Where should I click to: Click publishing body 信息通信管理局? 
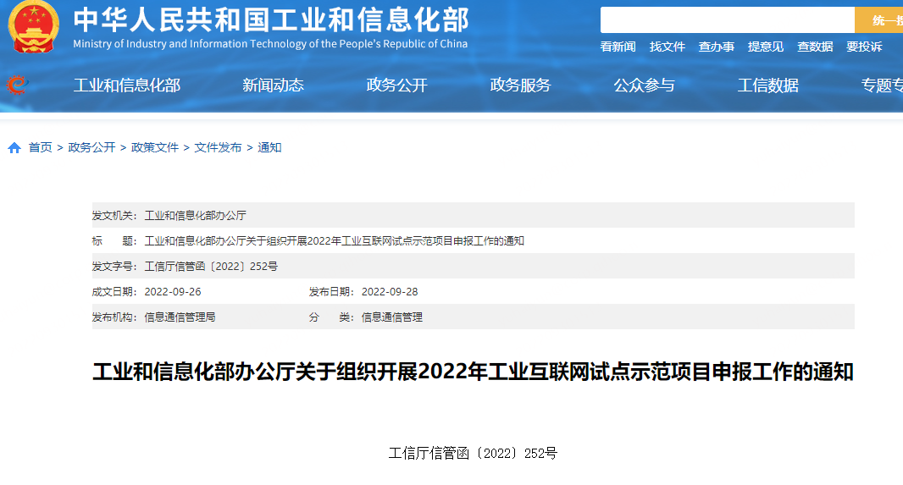(x=180, y=317)
